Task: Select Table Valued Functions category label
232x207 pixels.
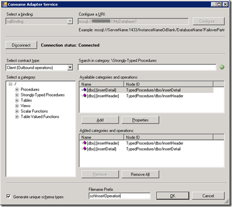Action: click(x=40, y=117)
